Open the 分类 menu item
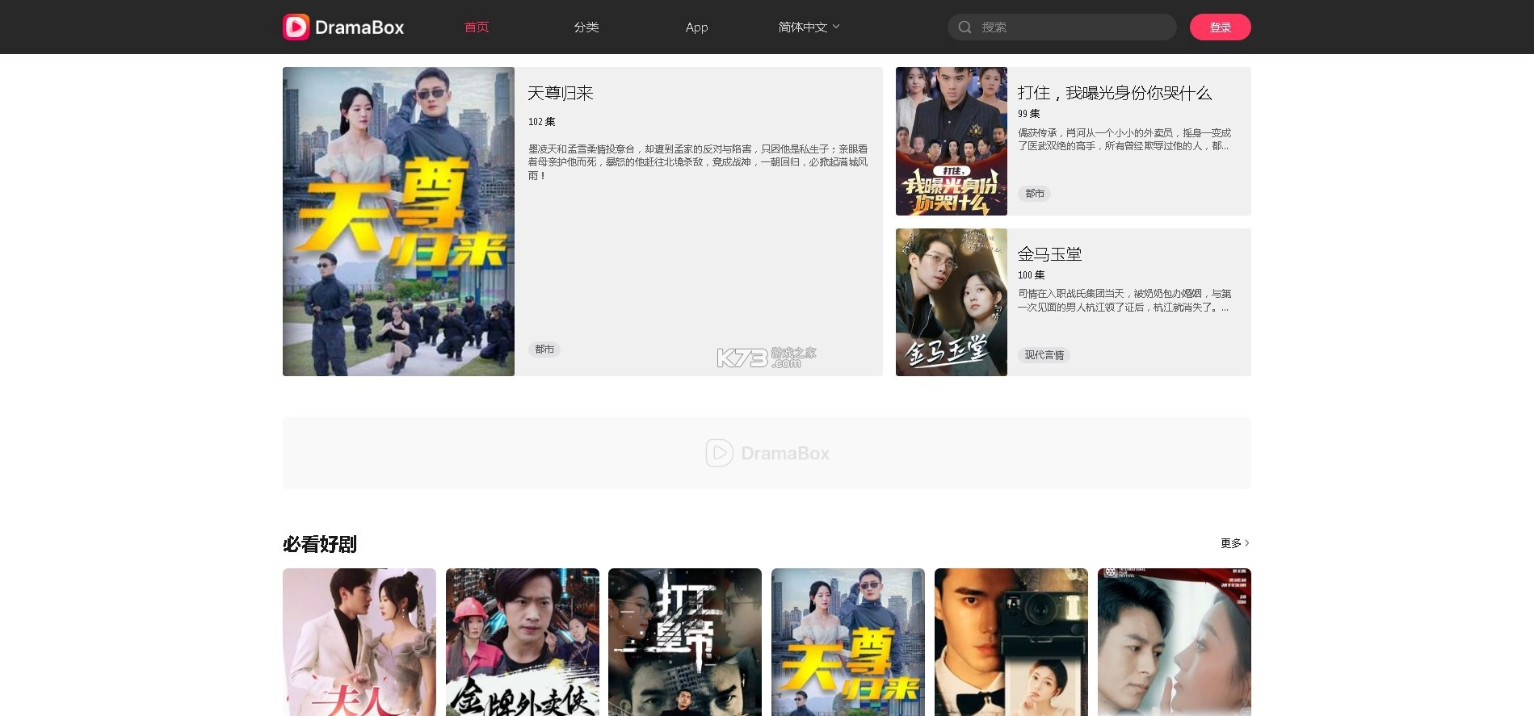Viewport: 1534px width, 716px height. click(586, 27)
